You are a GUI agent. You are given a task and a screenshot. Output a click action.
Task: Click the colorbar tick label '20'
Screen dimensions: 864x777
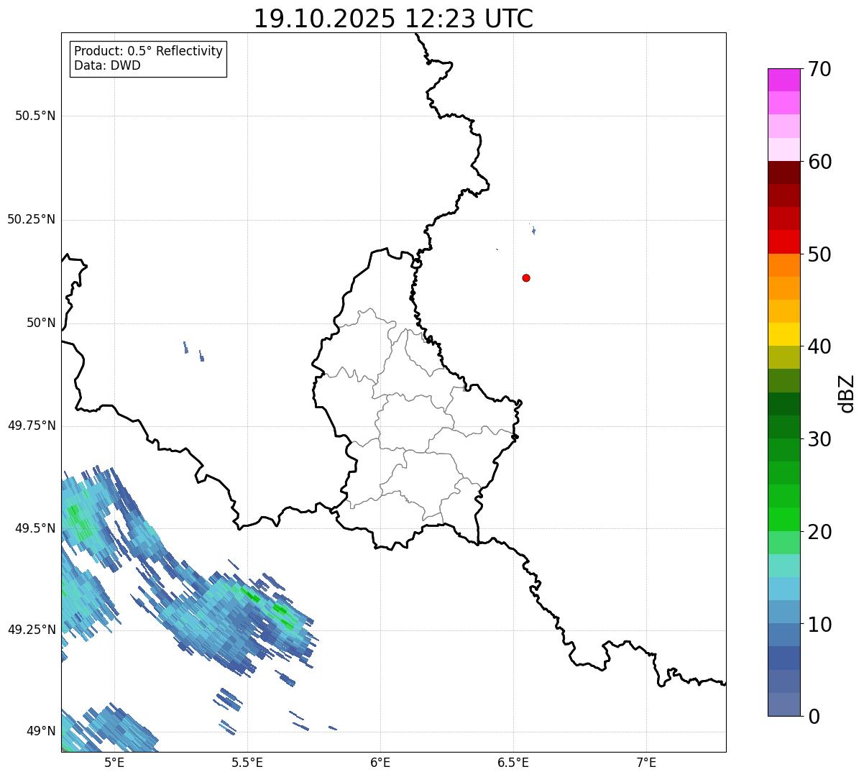click(819, 532)
